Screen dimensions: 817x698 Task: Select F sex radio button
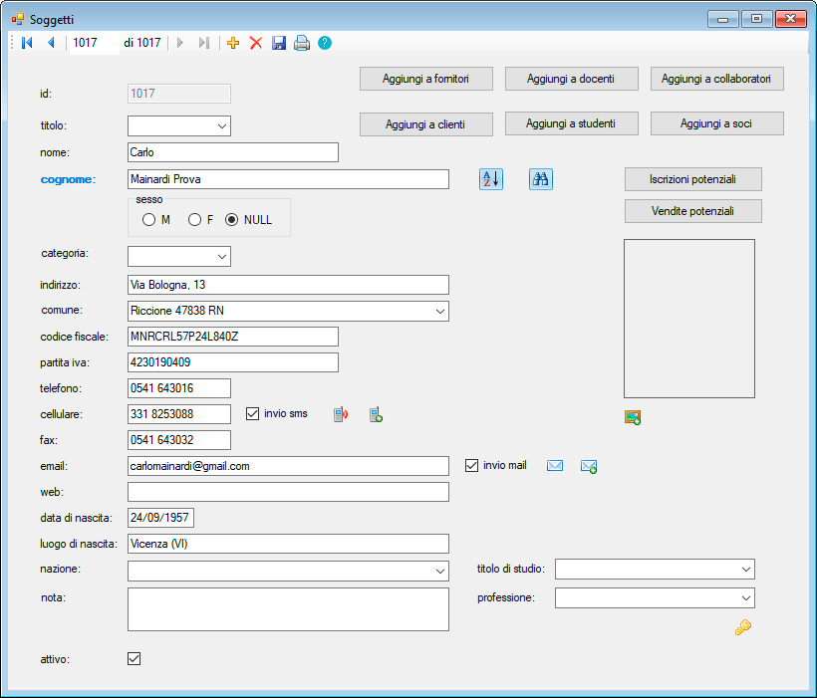pyautogui.click(x=194, y=220)
